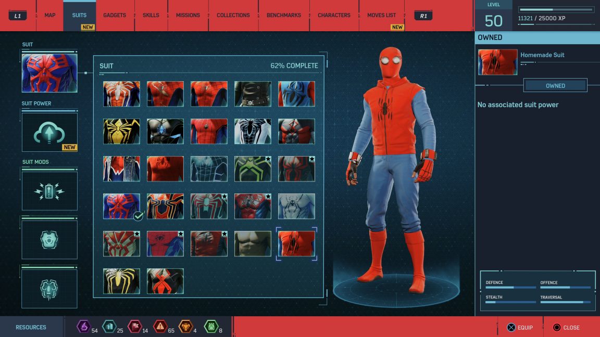Open the Collections tab
The width and height of the screenshot is (600, 337).
[x=233, y=15]
